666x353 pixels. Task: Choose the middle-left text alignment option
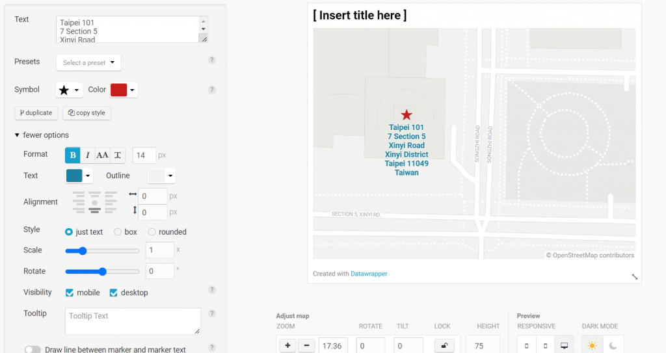coord(79,203)
